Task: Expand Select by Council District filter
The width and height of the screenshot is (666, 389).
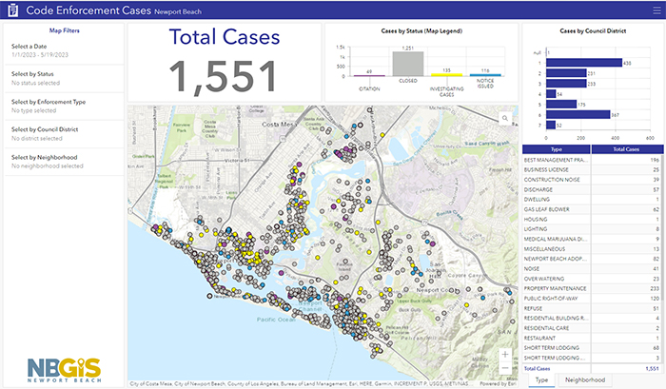Action: point(62,132)
